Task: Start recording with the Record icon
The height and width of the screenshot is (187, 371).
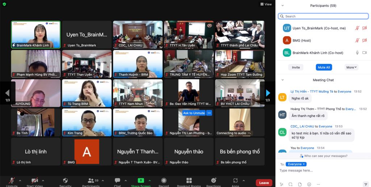Action: coord(164,181)
